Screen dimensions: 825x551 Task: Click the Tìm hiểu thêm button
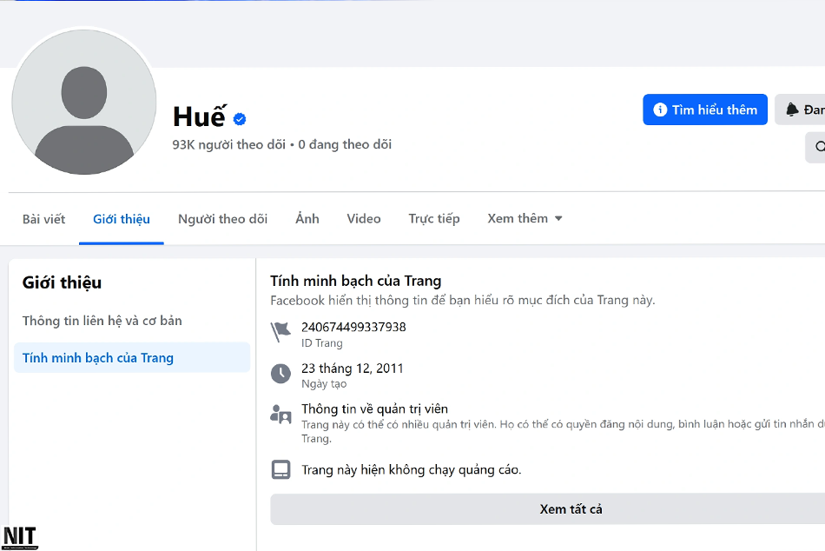tap(705, 110)
